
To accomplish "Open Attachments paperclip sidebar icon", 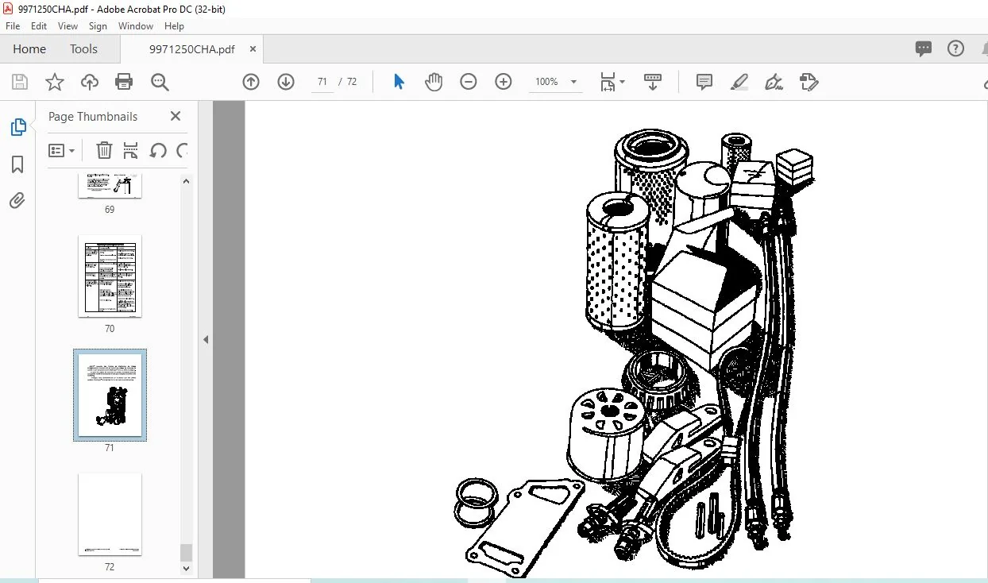I will pos(17,201).
